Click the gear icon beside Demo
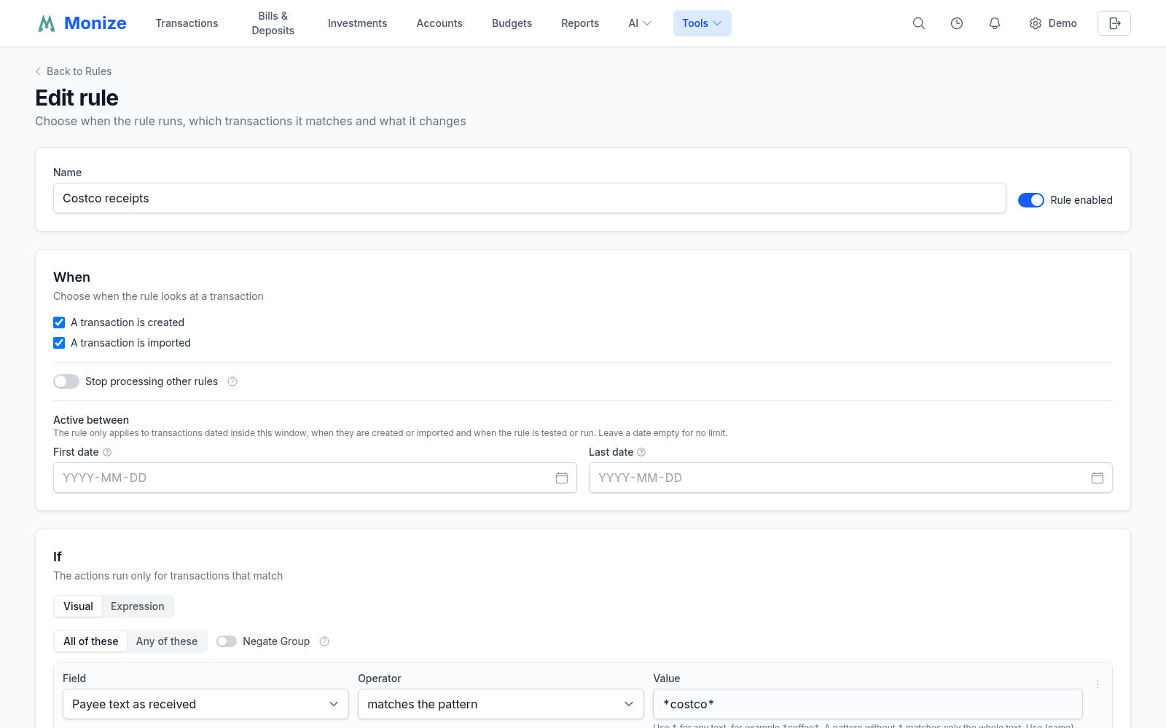 [1035, 23]
